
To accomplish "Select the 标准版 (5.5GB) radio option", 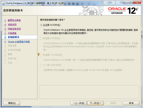I will coord(41,38).
